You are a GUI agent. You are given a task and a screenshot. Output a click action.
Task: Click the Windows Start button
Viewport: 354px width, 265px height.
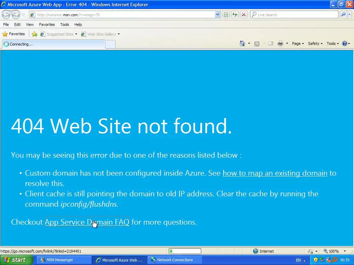(16, 260)
